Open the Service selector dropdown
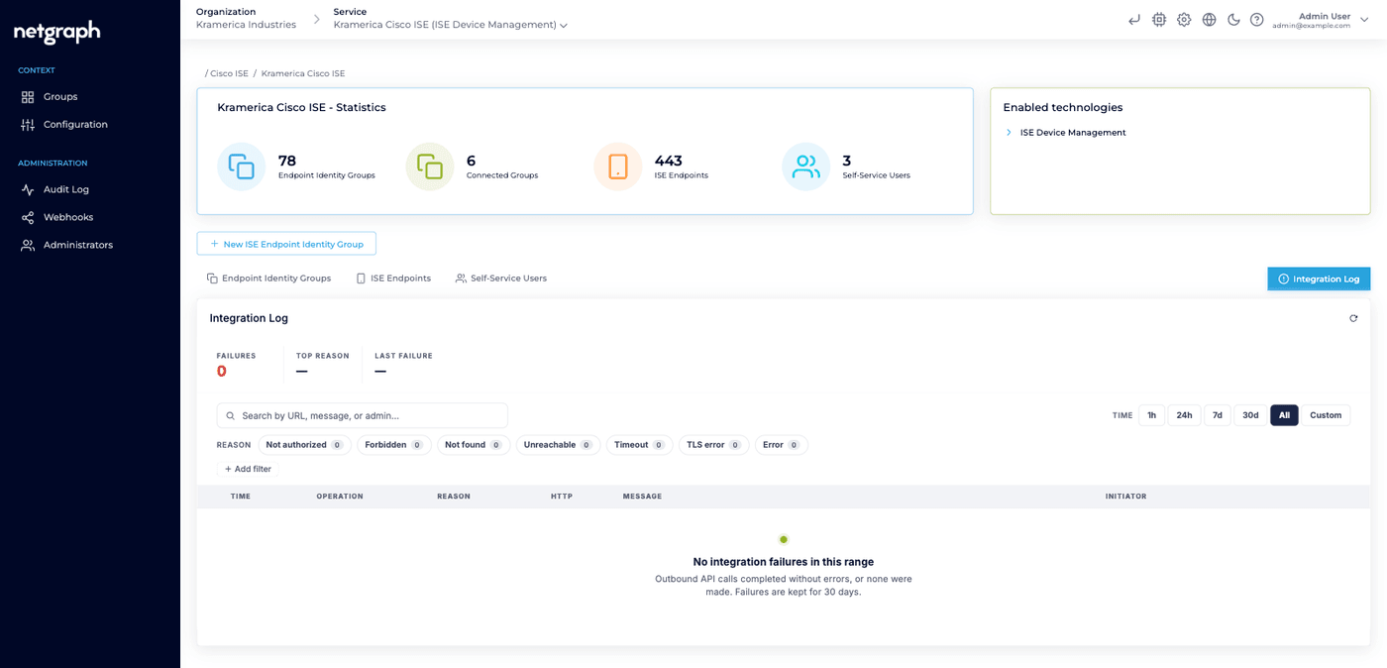The image size is (1387, 668). pos(451,25)
